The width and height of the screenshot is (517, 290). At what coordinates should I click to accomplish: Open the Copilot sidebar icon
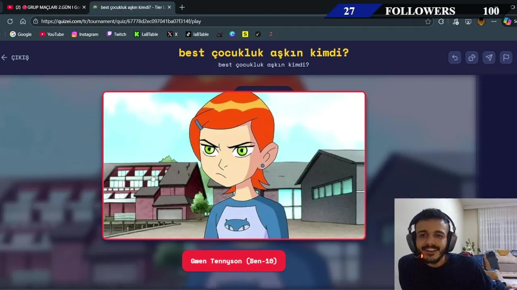(507, 22)
